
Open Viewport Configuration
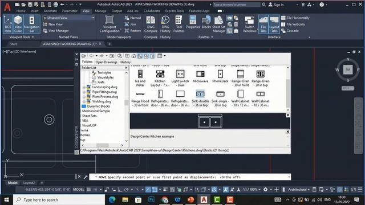point(109,24)
